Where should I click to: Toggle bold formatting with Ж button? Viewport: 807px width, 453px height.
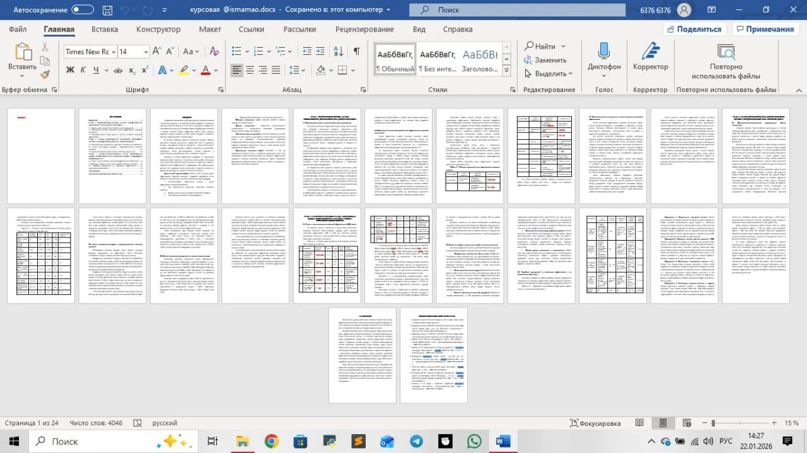coord(71,70)
